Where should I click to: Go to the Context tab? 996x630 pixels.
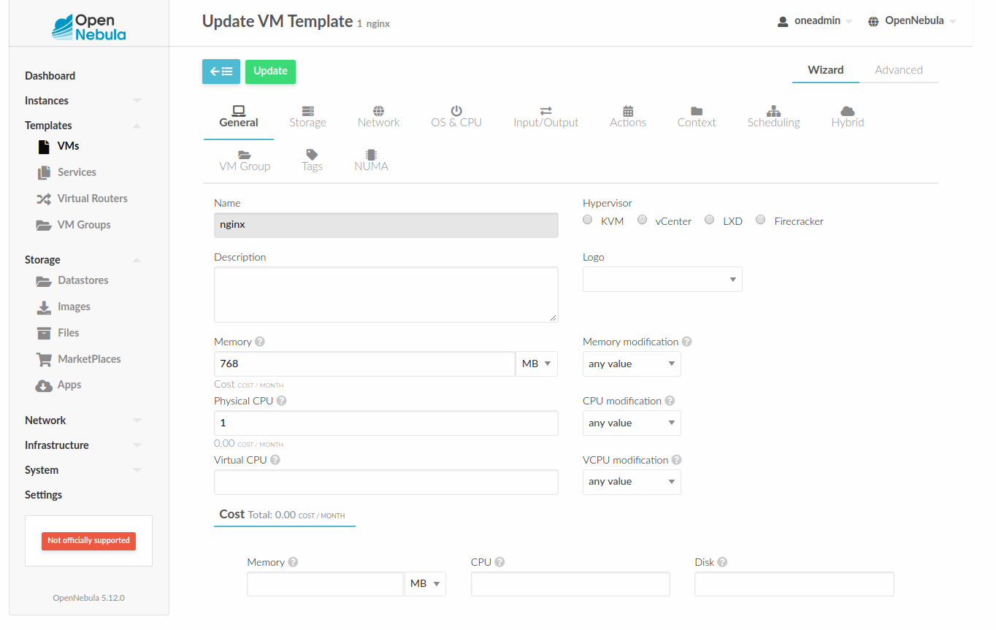pyautogui.click(x=697, y=117)
